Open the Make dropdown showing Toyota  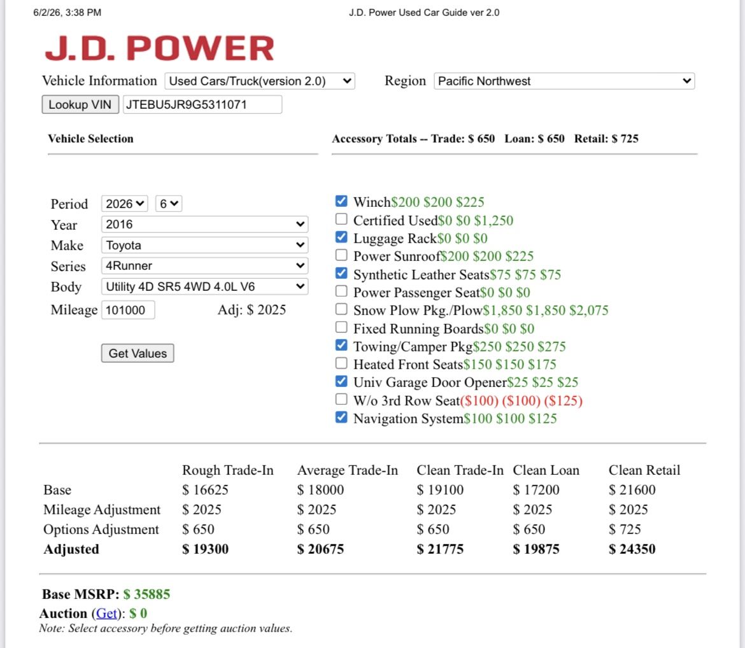coord(205,245)
